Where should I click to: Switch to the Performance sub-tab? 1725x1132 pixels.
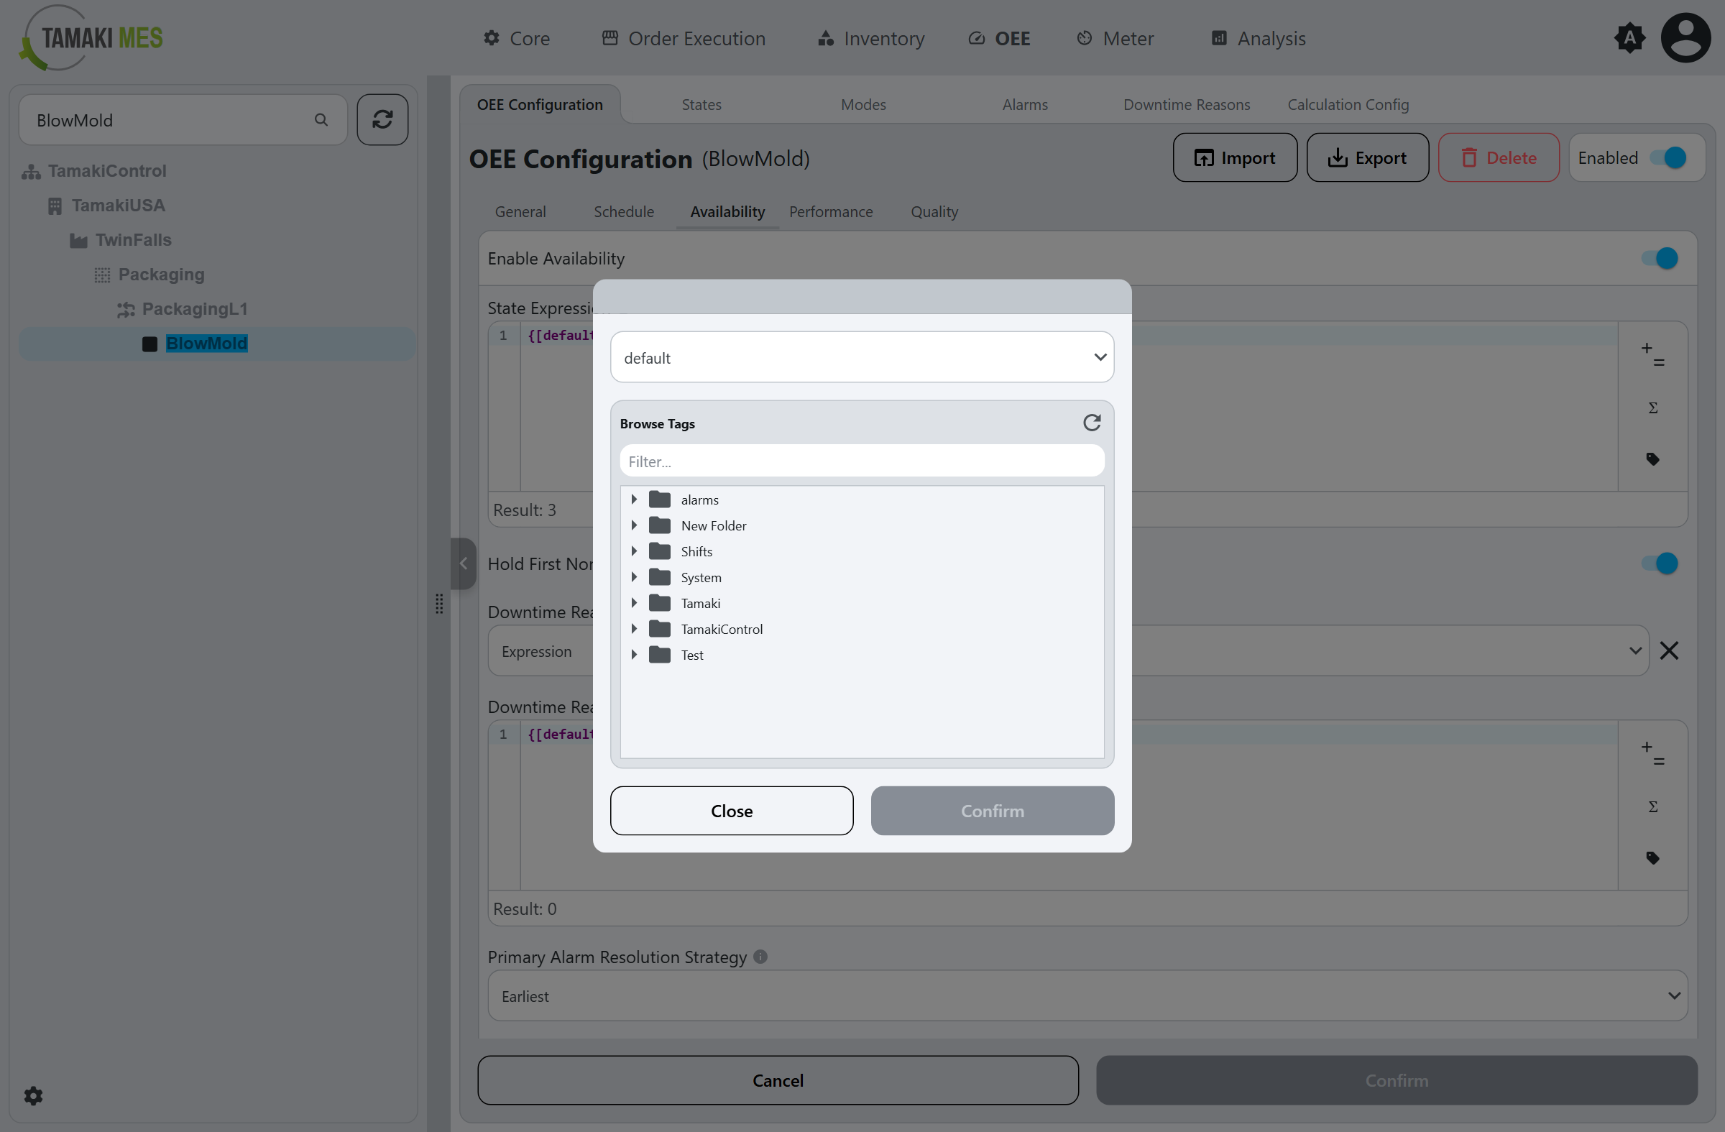831,211
